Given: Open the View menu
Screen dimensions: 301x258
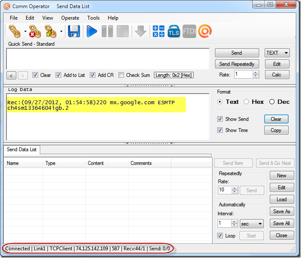Looking at the screenshot, I should [47, 18].
